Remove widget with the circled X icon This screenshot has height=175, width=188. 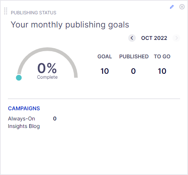pyautogui.click(x=182, y=7)
